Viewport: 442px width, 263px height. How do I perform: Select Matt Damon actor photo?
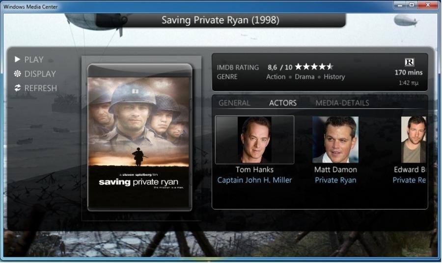[x=335, y=140]
